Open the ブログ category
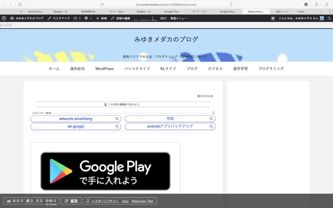This screenshot has height=208, width=333. (x=192, y=69)
